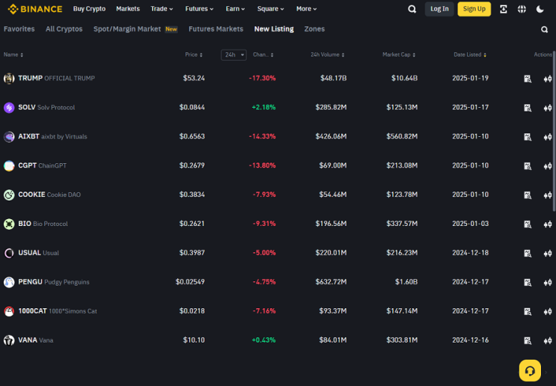Screen dimensions: 556x386
Task: Sort the table by Date Listed
Action: pyautogui.click(x=470, y=55)
